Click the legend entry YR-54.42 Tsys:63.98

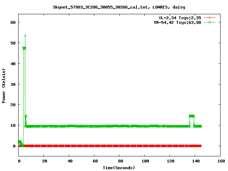click(x=177, y=22)
